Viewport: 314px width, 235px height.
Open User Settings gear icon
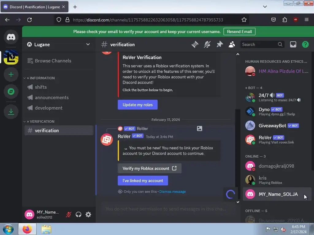click(88, 214)
